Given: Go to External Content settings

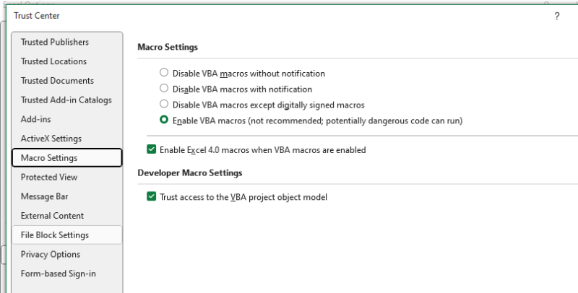Looking at the screenshot, I should [52, 216].
